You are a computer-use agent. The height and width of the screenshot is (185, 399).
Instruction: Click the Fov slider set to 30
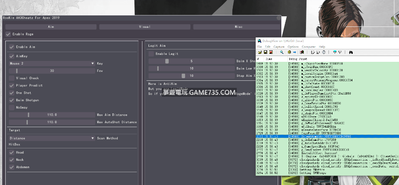click(52, 71)
